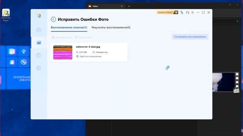
Task: Open the 4DDiG File Repair desktop shortcut
Action: pyautogui.click(x=6, y=15)
